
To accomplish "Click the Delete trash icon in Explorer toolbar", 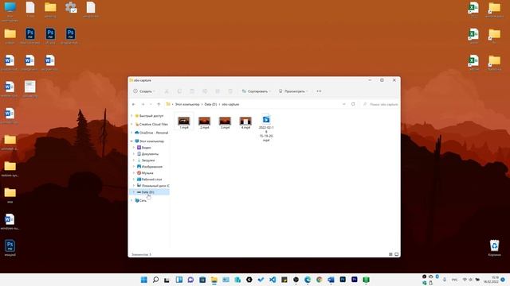I will 230,91.
